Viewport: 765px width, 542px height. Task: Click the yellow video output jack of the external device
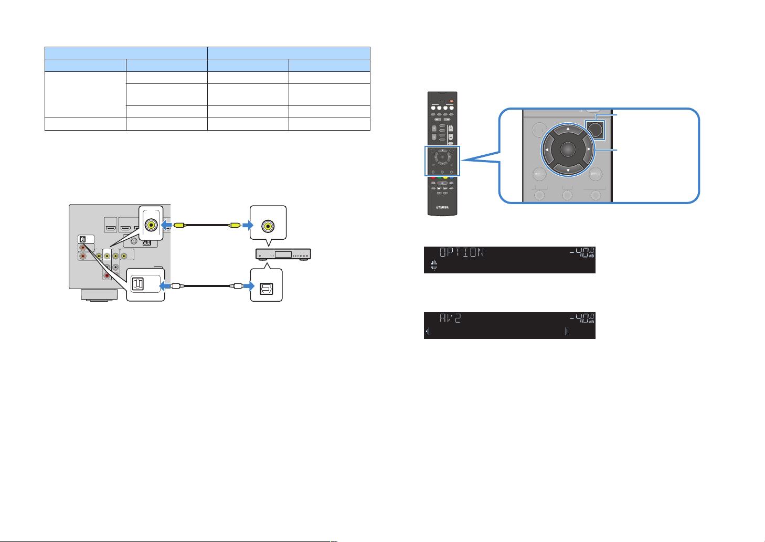point(269,226)
